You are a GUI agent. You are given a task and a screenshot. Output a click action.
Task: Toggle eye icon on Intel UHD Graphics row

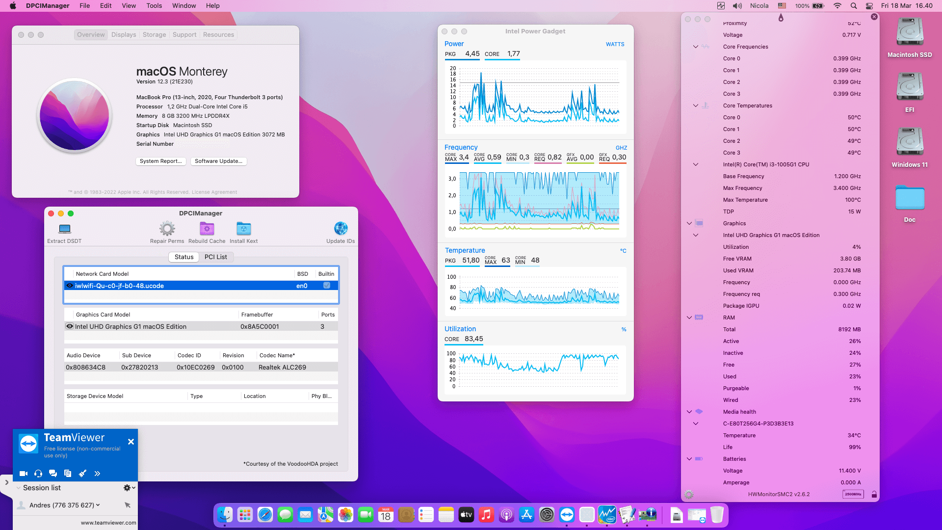70,326
